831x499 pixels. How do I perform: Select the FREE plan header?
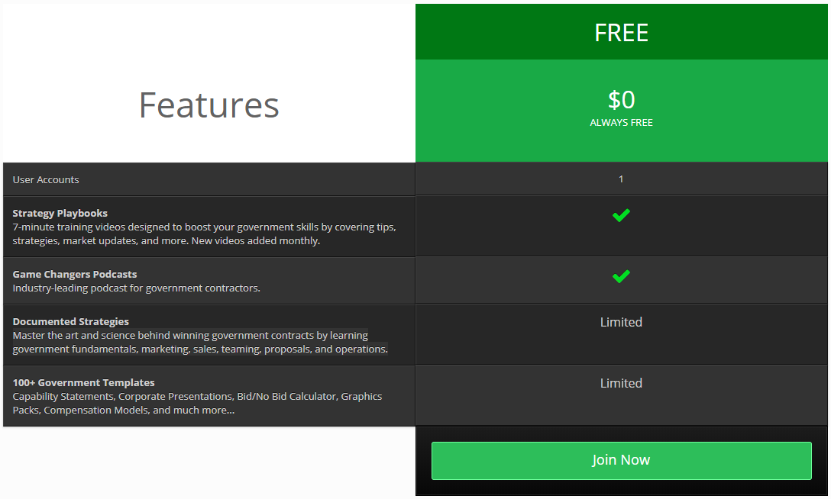coord(621,31)
